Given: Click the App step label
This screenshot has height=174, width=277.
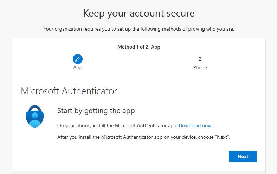Looking at the screenshot, I should pyautogui.click(x=78, y=68).
